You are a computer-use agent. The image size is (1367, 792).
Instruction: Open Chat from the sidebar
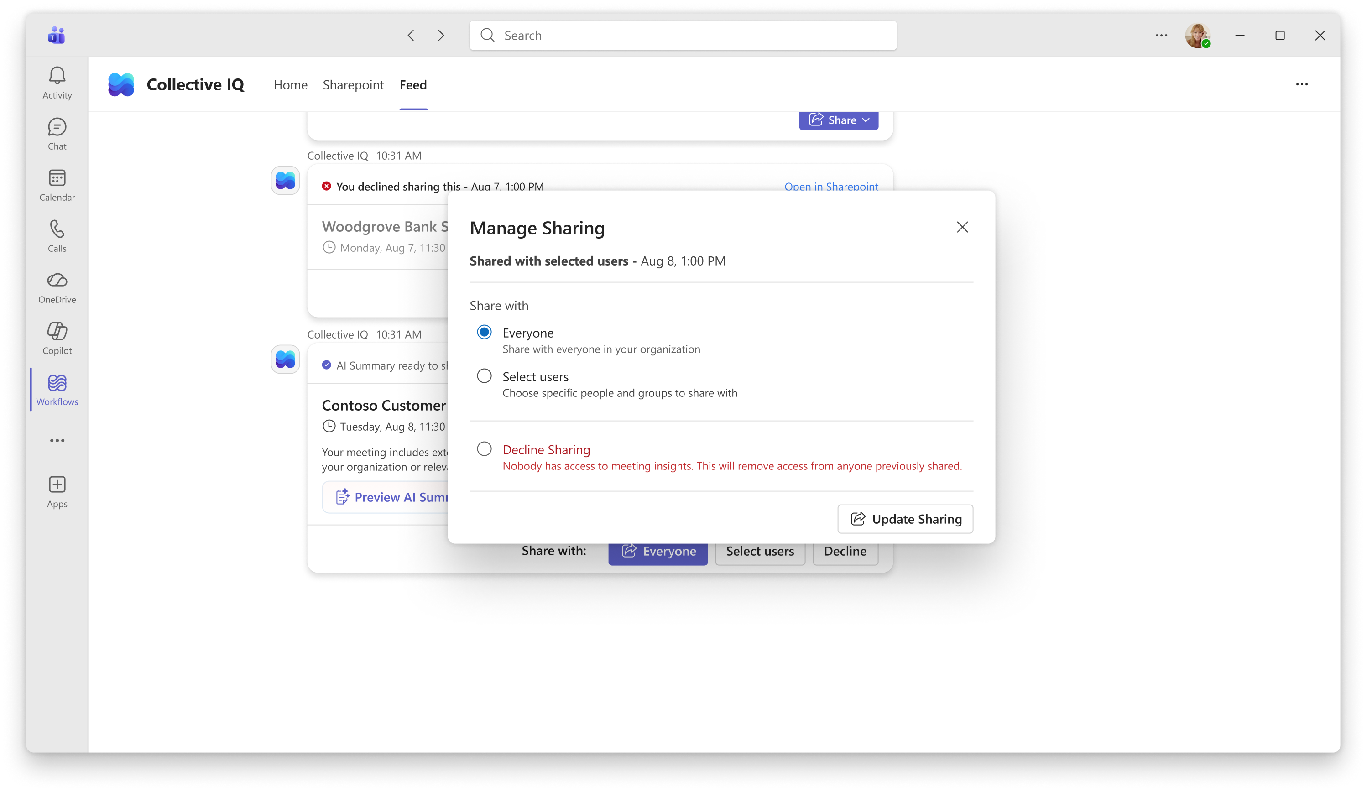point(57,134)
